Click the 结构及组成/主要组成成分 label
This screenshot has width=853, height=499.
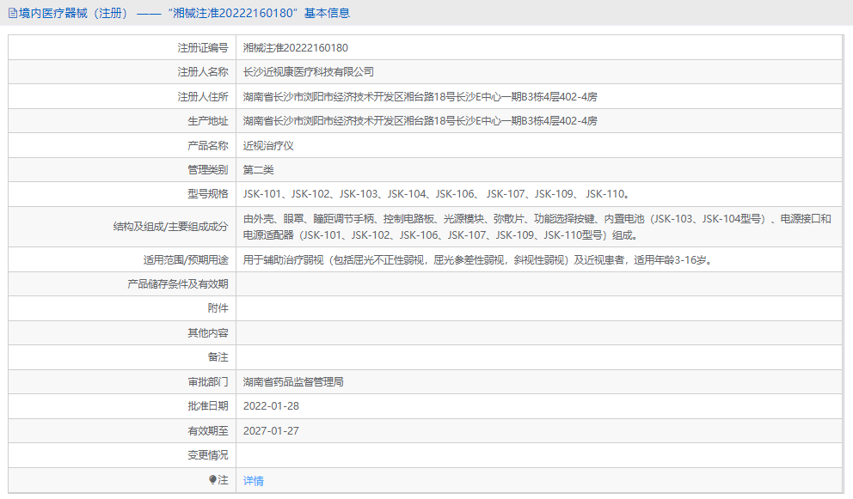click(x=171, y=227)
